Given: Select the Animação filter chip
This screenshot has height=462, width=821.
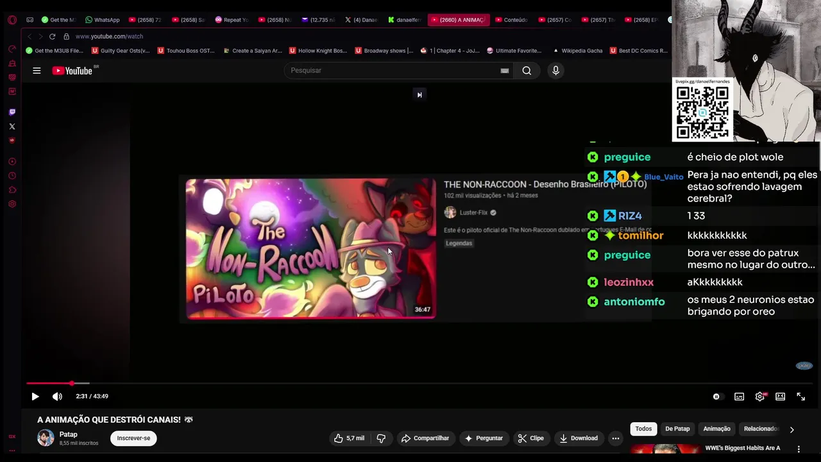Looking at the screenshot, I should pos(716,429).
